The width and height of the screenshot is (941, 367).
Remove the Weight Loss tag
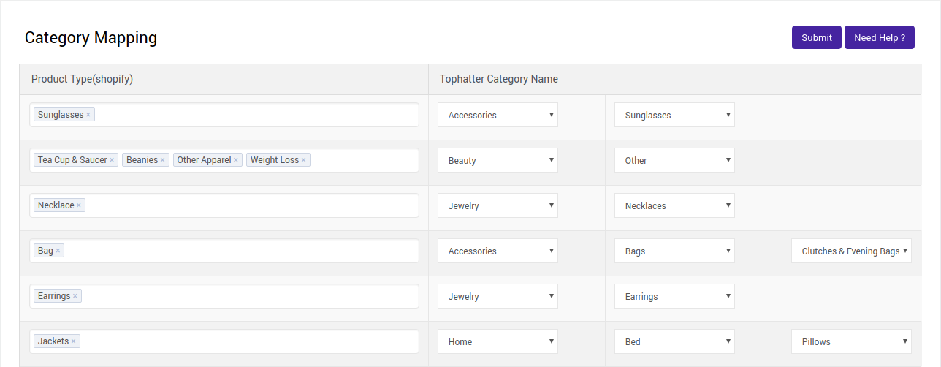[304, 160]
